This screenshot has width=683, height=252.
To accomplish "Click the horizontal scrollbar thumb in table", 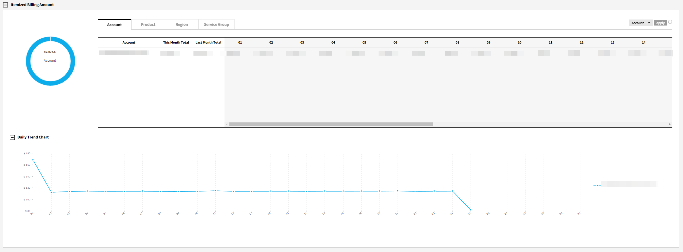I will pyautogui.click(x=331, y=124).
